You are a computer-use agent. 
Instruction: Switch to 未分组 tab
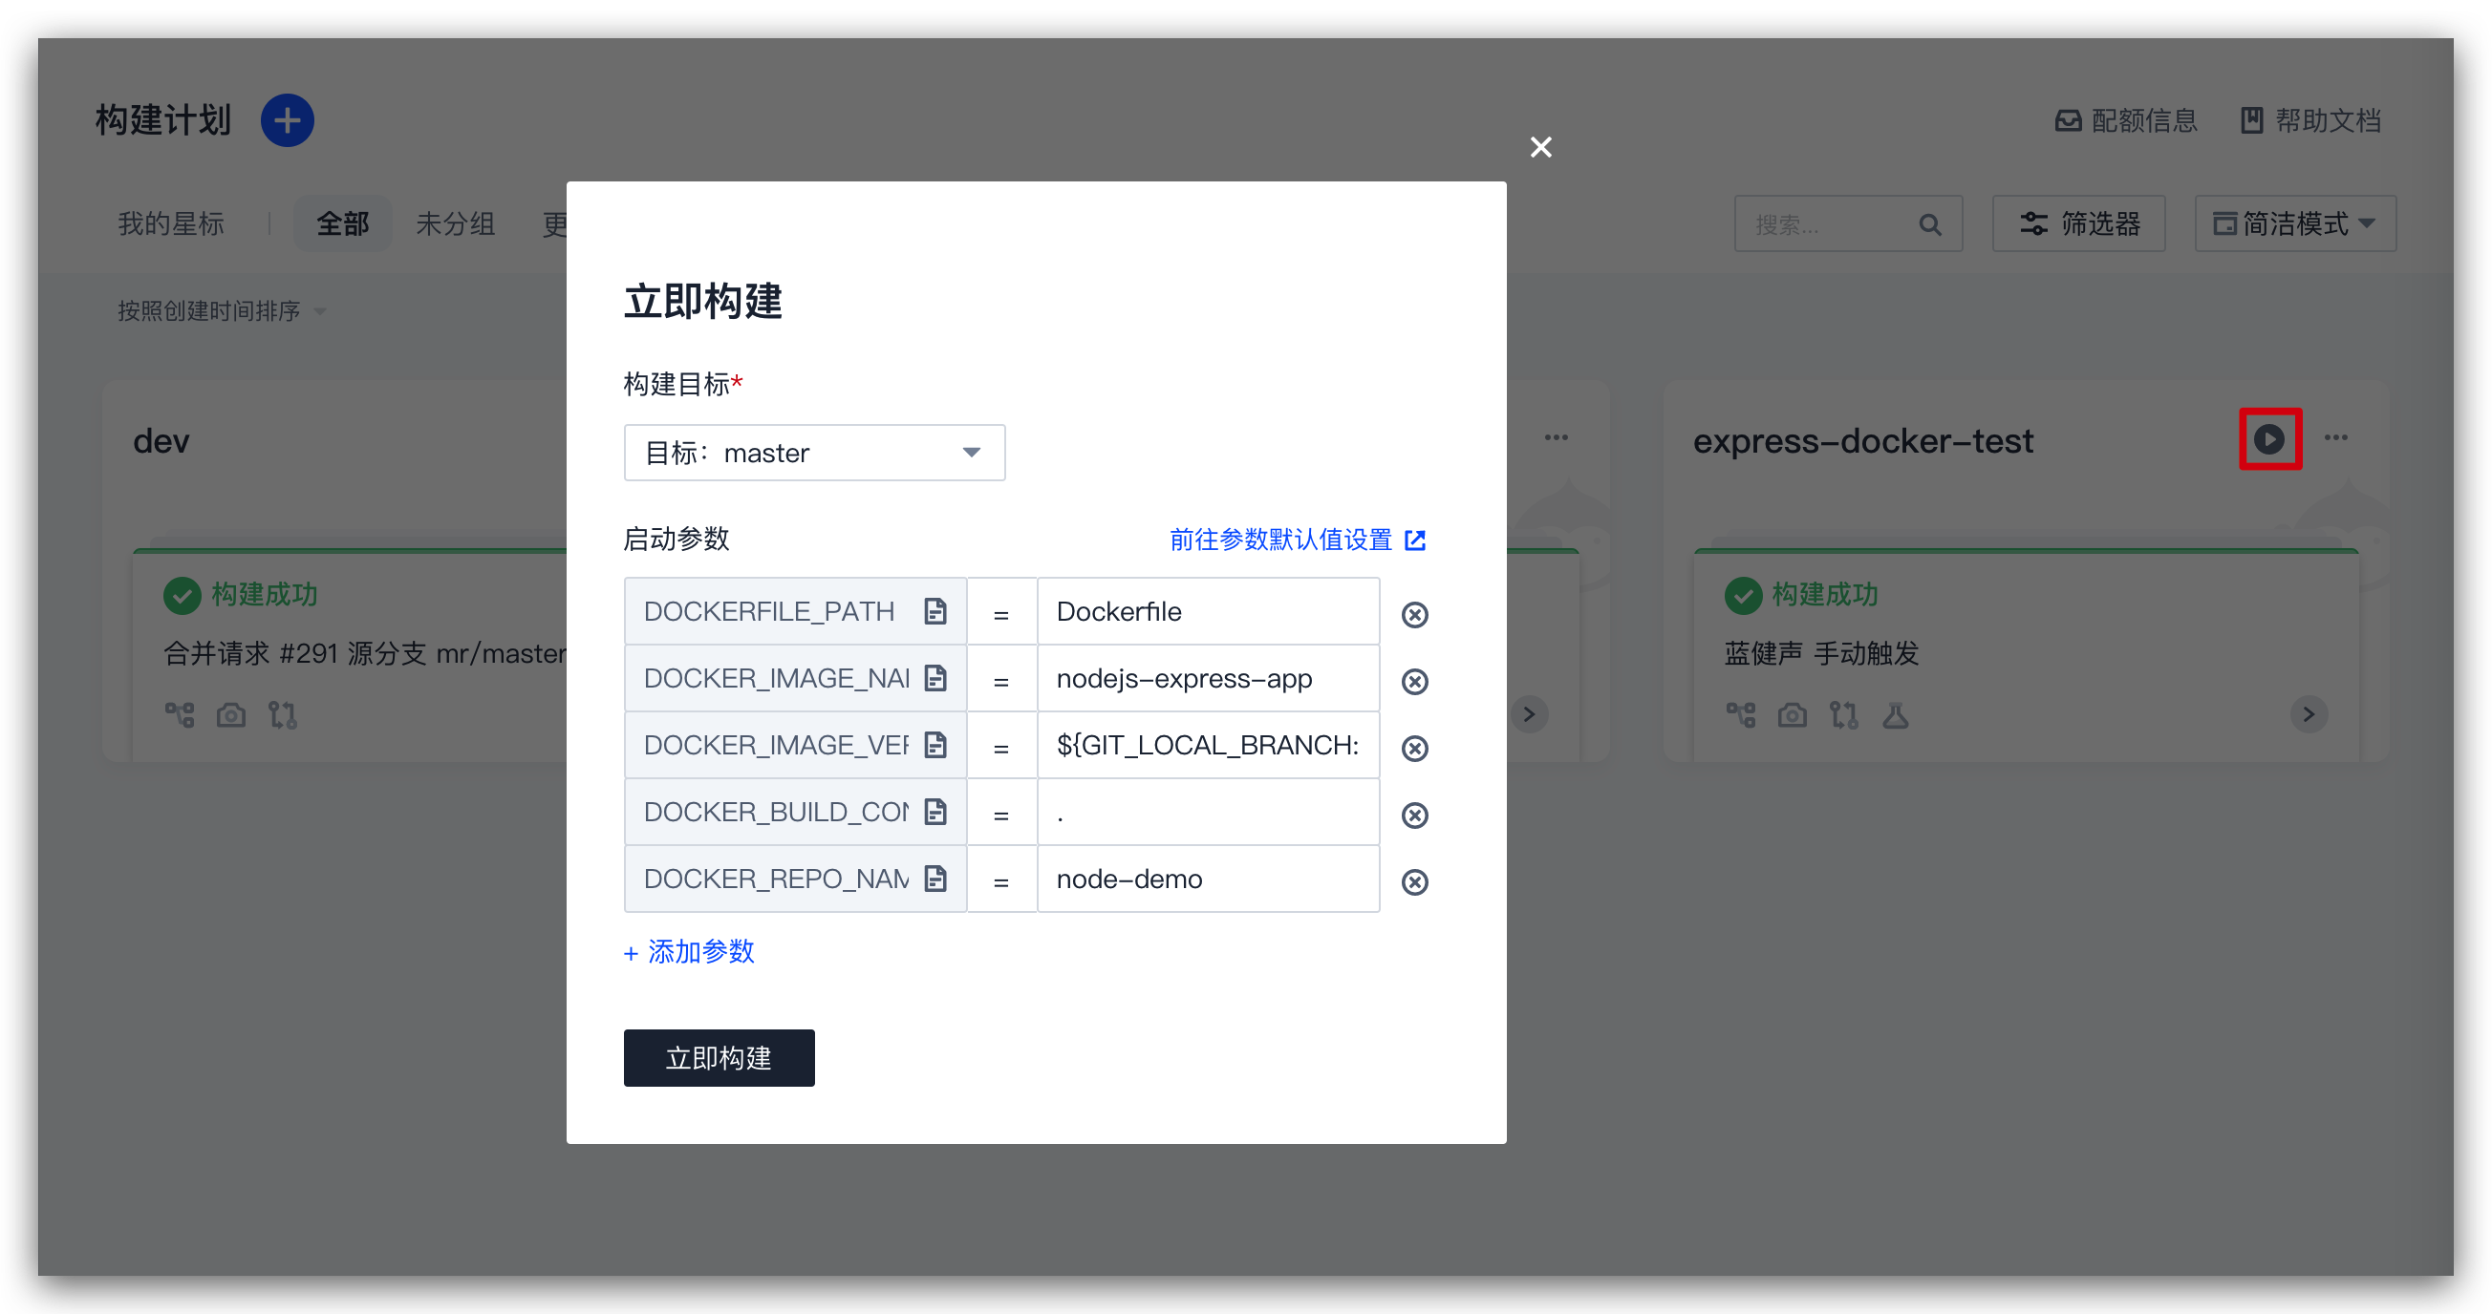[455, 224]
